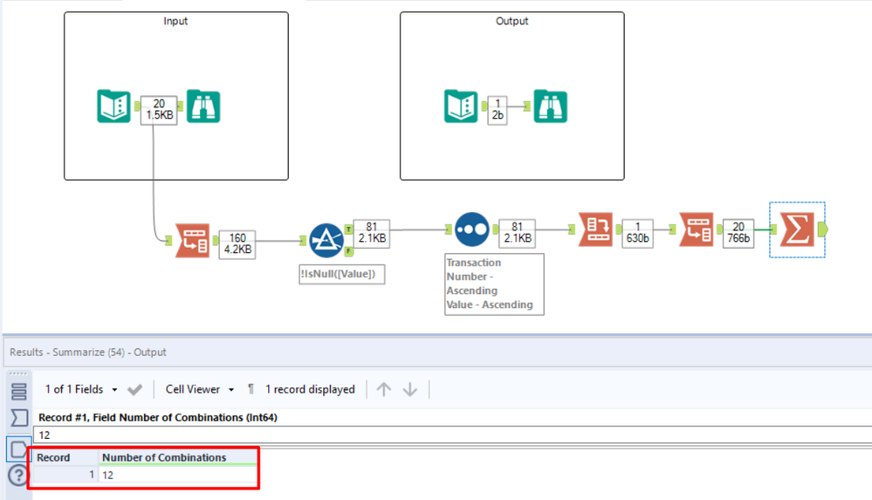Select the Transpose tool fed by the Input container
Viewport: 872px width, 500px height.
point(192,240)
